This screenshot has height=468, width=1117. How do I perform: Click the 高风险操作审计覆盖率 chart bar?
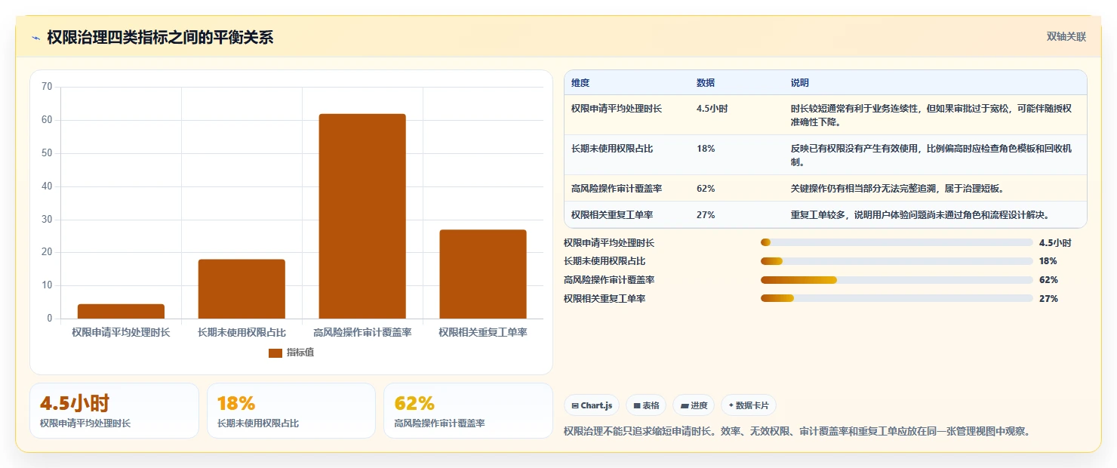[362, 216]
